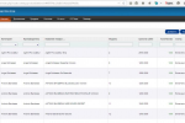Focus the fourth column filter text box
This screenshot has height=123, width=185.
(121, 44)
